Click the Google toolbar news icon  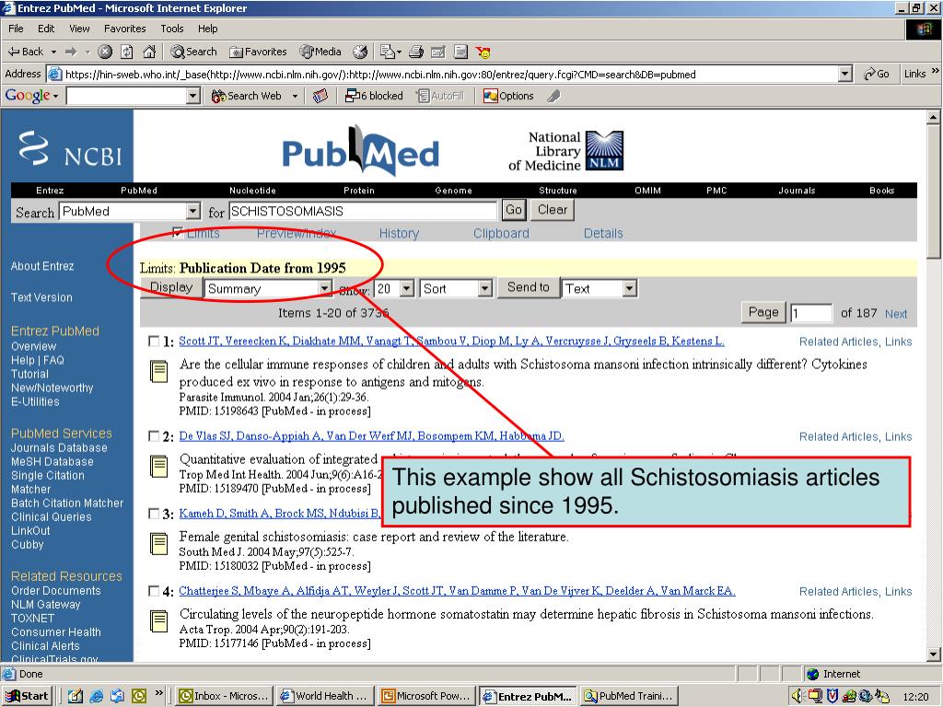click(x=320, y=96)
